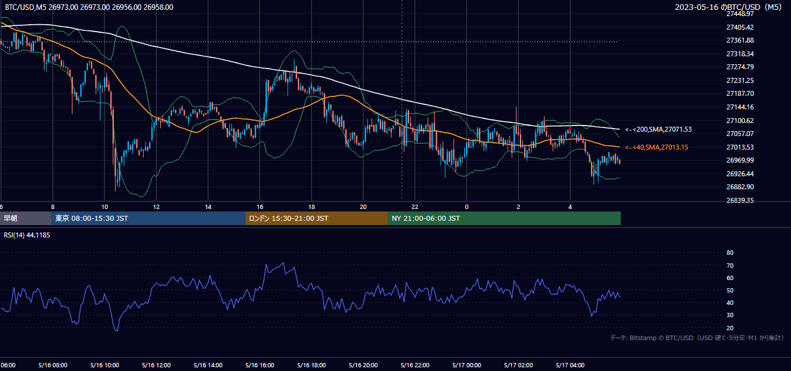This screenshot has height=371, width=791.
Task: Click the 5/17 02:00 date label
Action: [x=518, y=365]
